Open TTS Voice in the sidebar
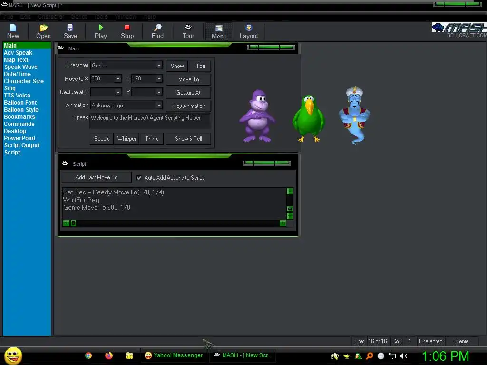Viewport: 487px width, 365px height. pos(17,96)
